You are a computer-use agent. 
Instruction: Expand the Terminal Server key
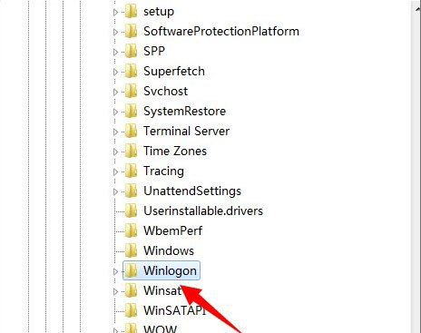[x=115, y=132]
